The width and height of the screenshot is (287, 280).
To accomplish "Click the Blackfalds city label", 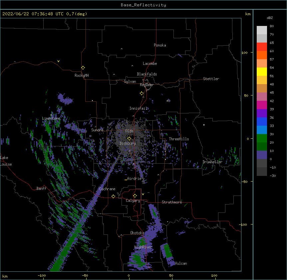I will pyautogui.click(x=147, y=74).
